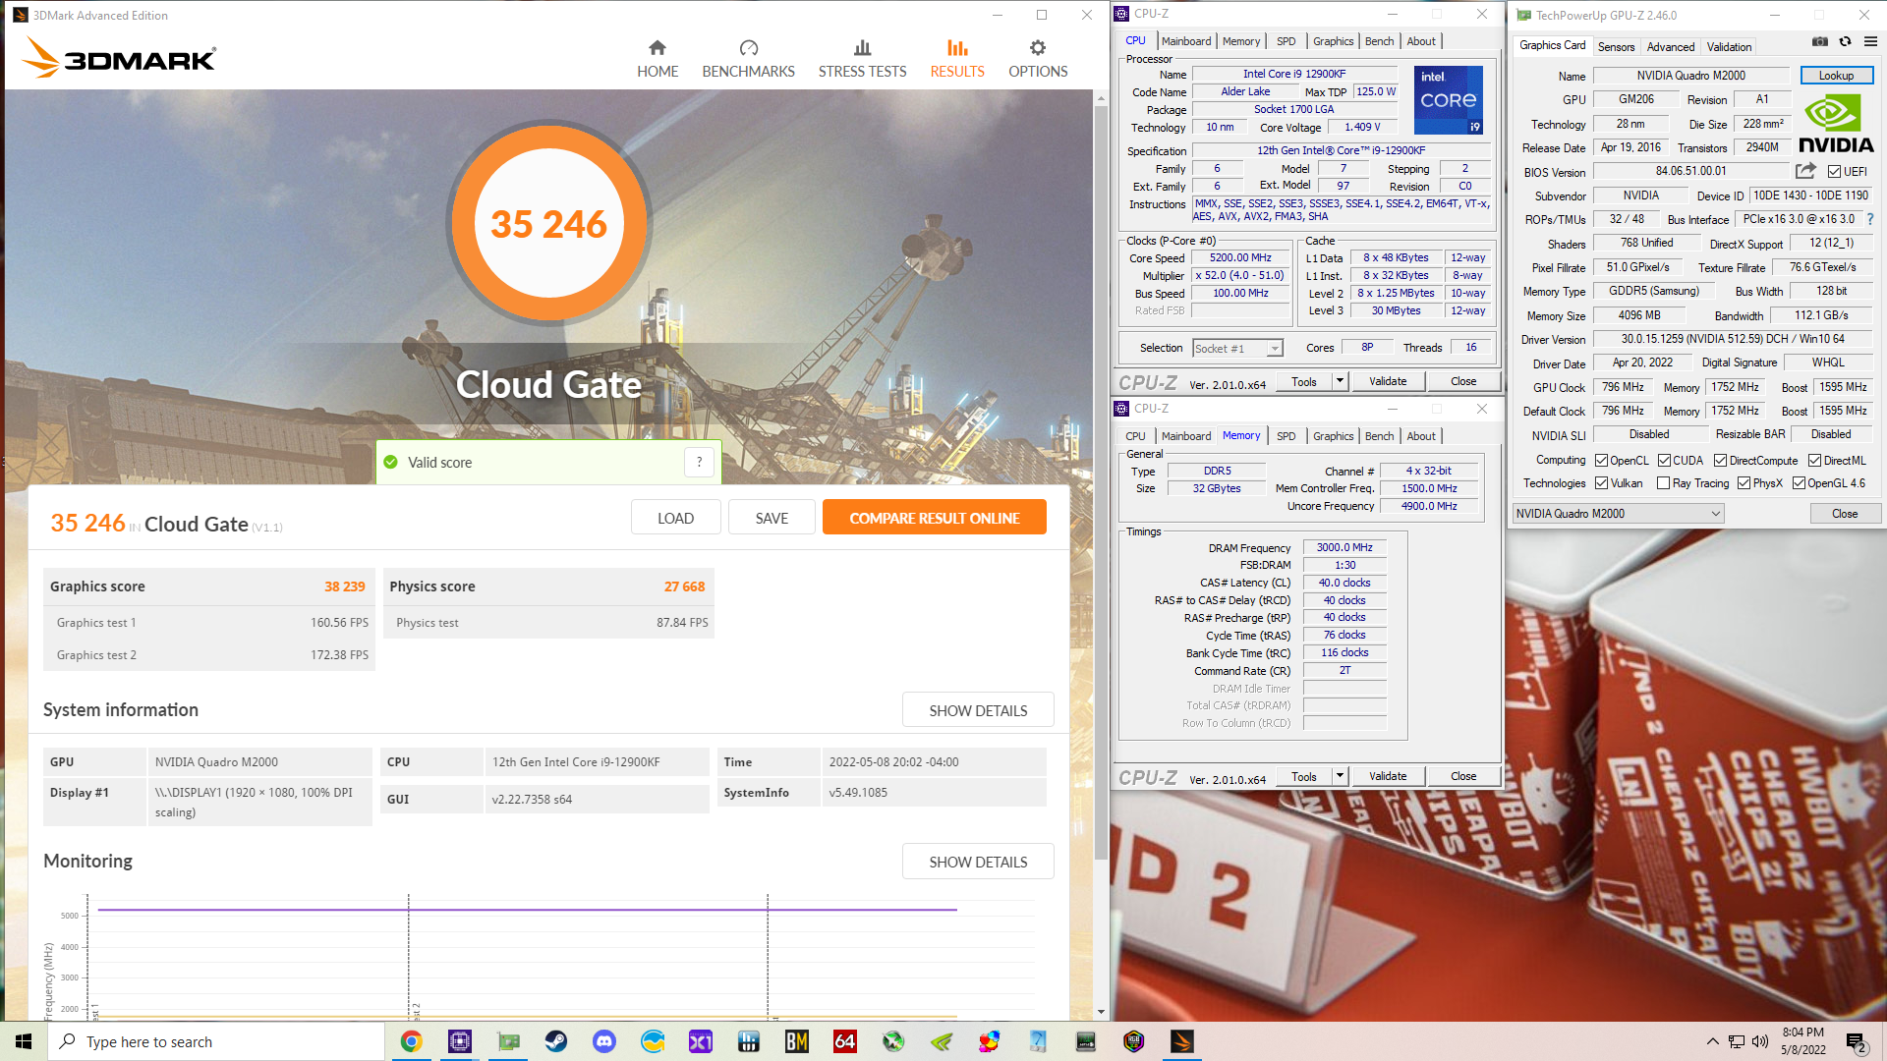This screenshot has height=1061, width=1887.
Task: Click the Intel Core i9 logo in CPU-Z
Action: click(1448, 100)
